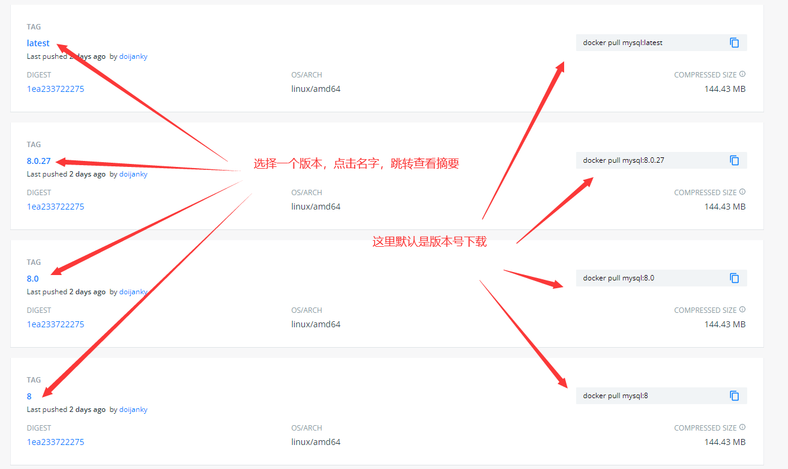Image resolution: width=788 pixels, height=469 pixels.
Task: Click compressed size info icon for tag 8.0
Action: click(x=742, y=310)
